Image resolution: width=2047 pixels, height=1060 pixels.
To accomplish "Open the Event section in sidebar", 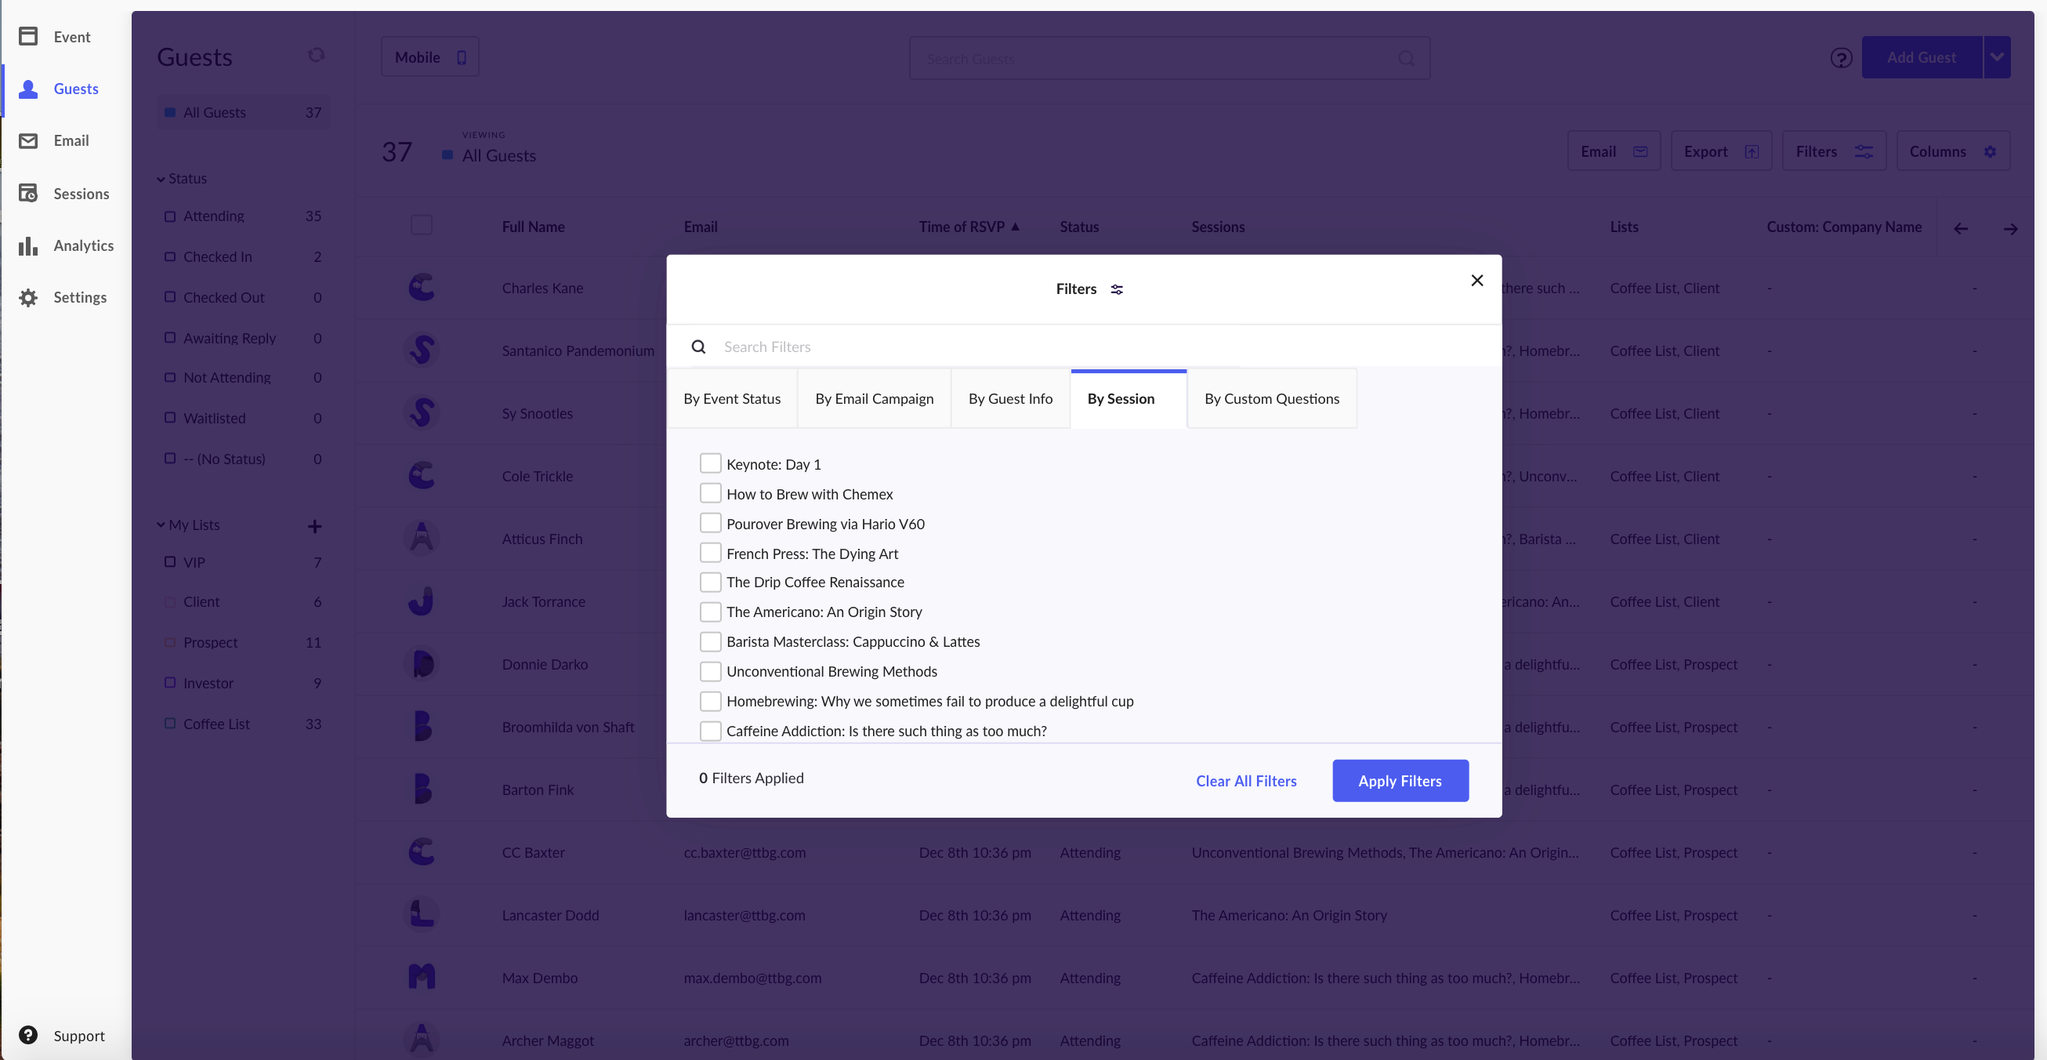I will click(54, 37).
